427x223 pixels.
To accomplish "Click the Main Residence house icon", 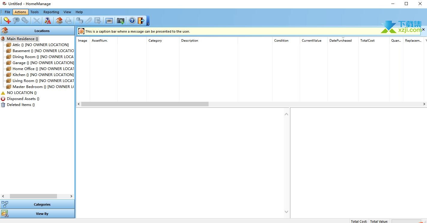I will tap(3, 39).
